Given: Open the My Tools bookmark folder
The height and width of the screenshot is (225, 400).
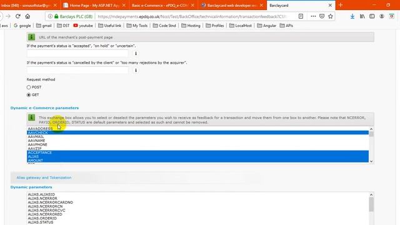Looking at the screenshot, I should tap(137, 26).
